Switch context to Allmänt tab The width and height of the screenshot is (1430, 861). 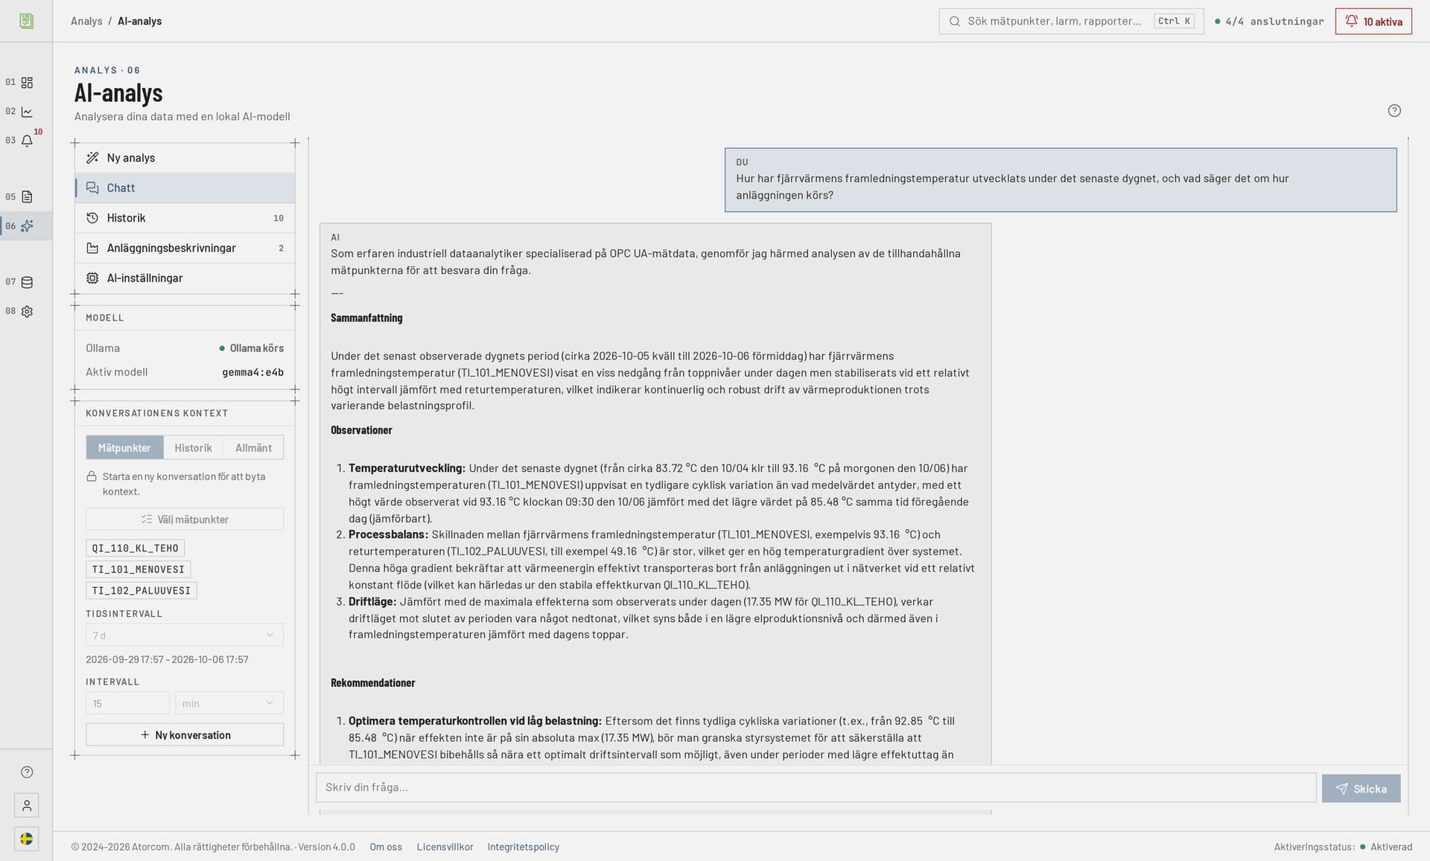click(253, 448)
